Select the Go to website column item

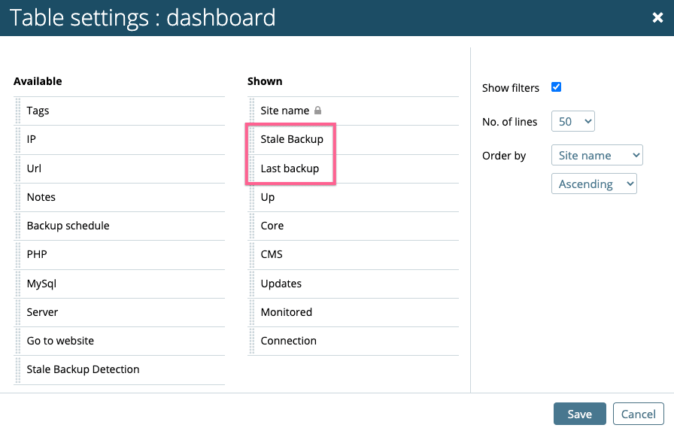(x=120, y=341)
